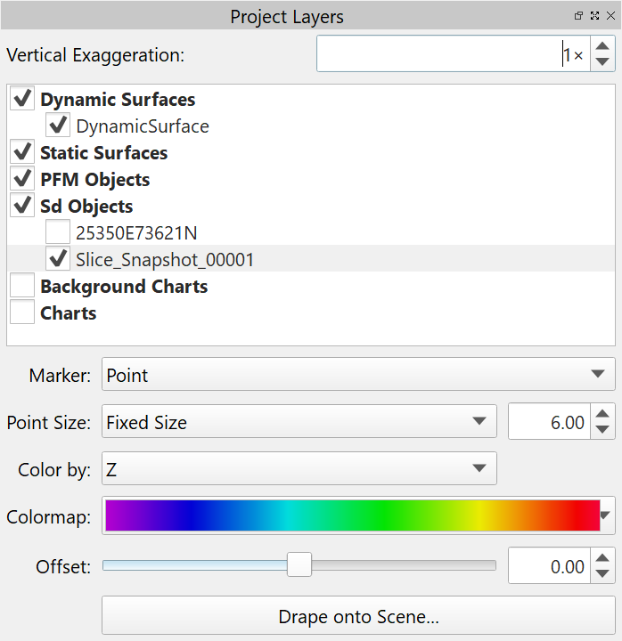Increase point size value with up arrow
This screenshot has height=641, width=622.
tap(603, 414)
